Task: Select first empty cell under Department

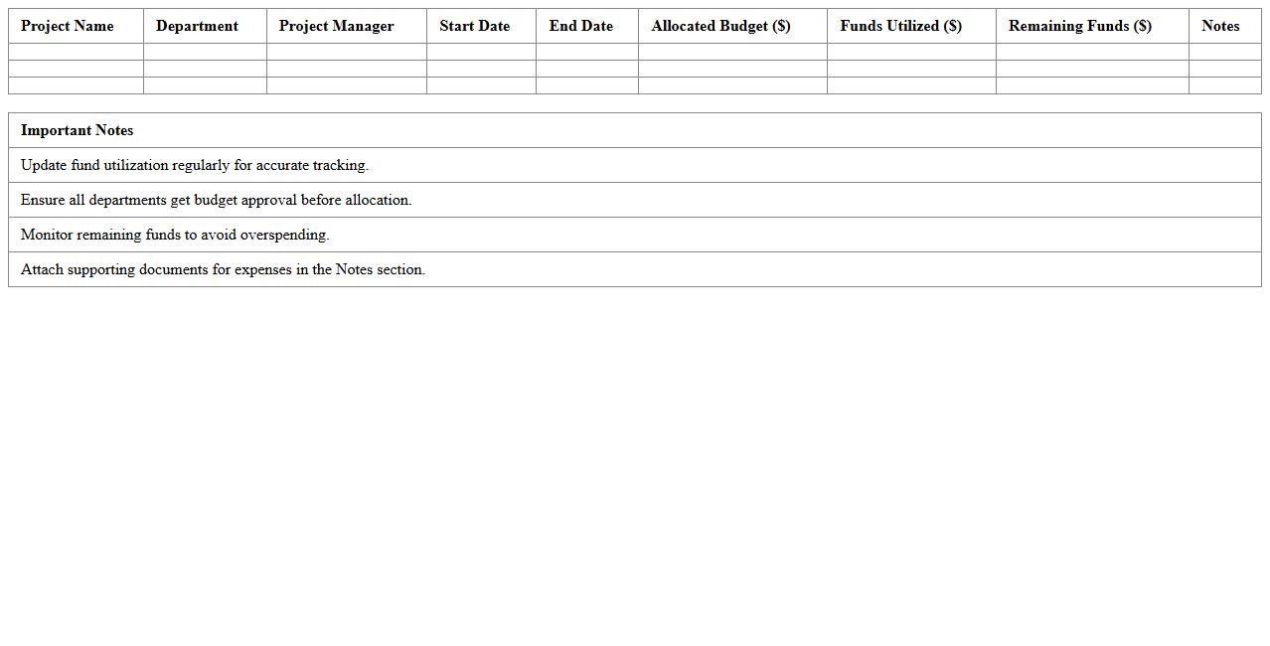Action: [205, 52]
